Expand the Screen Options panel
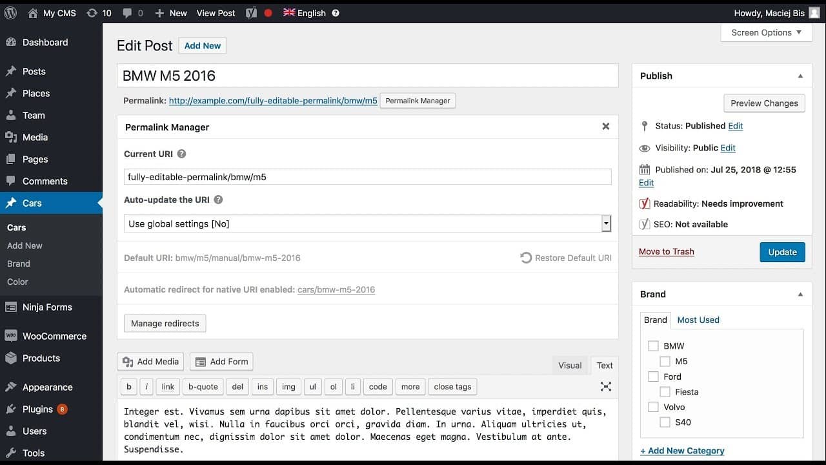The width and height of the screenshot is (826, 465). (x=766, y=33)
